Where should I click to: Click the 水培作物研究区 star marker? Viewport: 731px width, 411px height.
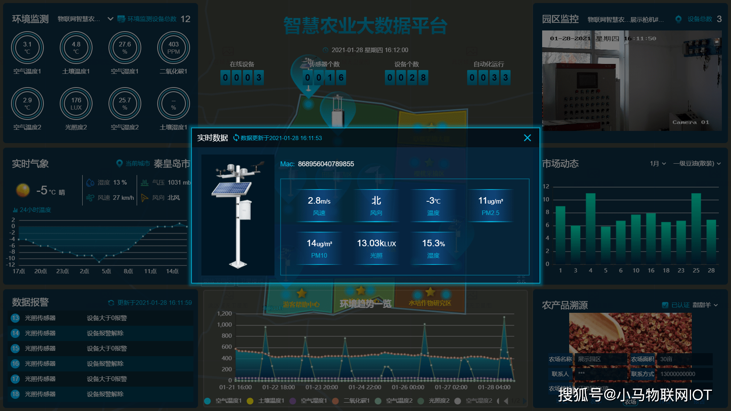click(x=430, y=292)
